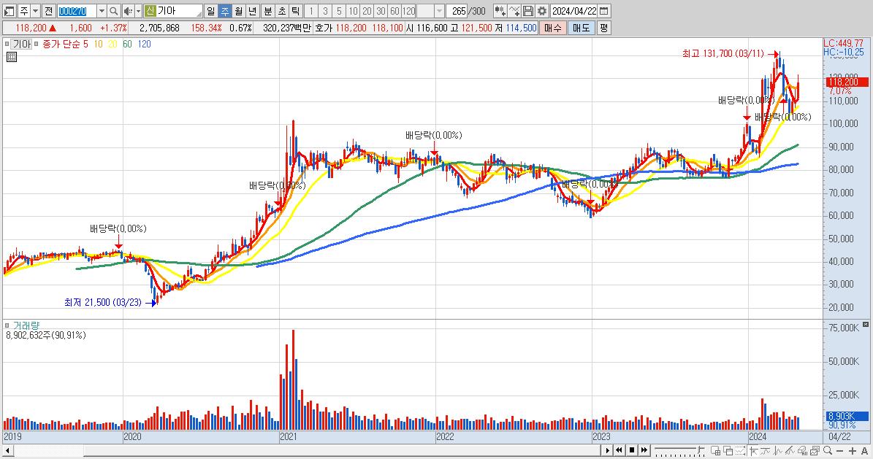Click the A auto-fit icon at bottom

point(865,451)
